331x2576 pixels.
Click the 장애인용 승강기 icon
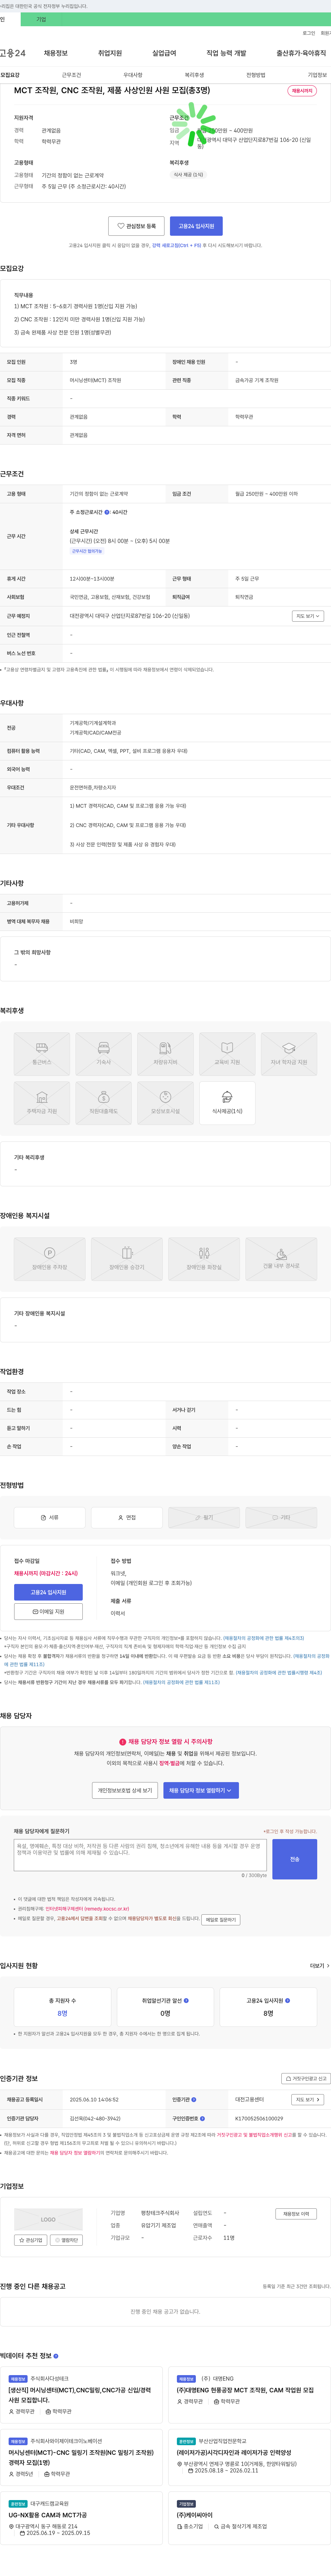pyautogui.click(x=127, y=1259)
